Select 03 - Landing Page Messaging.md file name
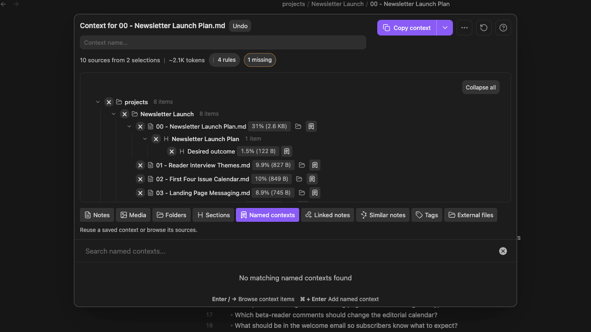 (203, 193)
